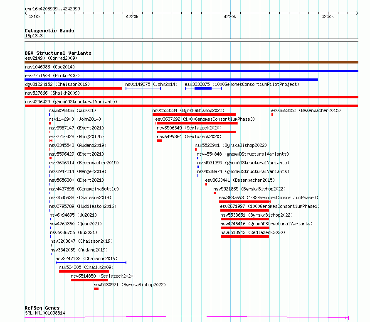Select the nsv3342085 (Audano2019) label
Screen dimensions: 370x322
(79, 250)
